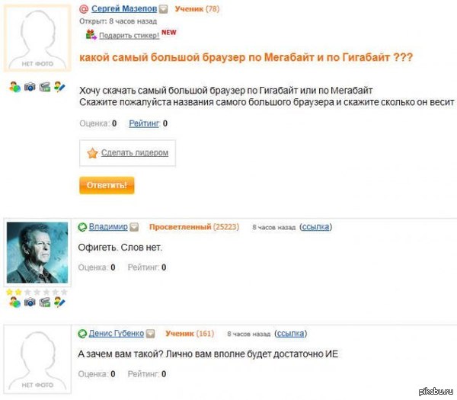
Task: Open Сергей Мазепов's profile link
Action: pyautogui.click(x=123, y=9)
